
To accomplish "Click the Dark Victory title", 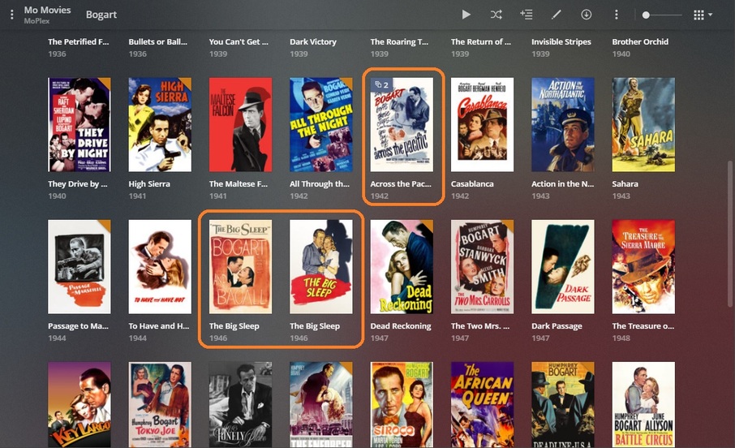I will coord(313,41).
